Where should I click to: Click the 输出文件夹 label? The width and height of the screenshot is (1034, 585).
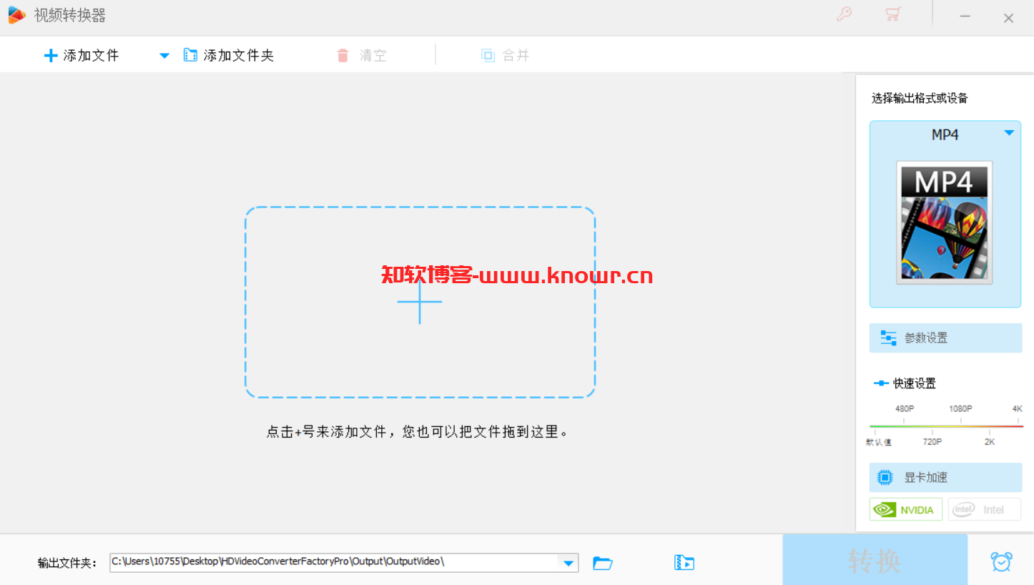pos(67,563)
